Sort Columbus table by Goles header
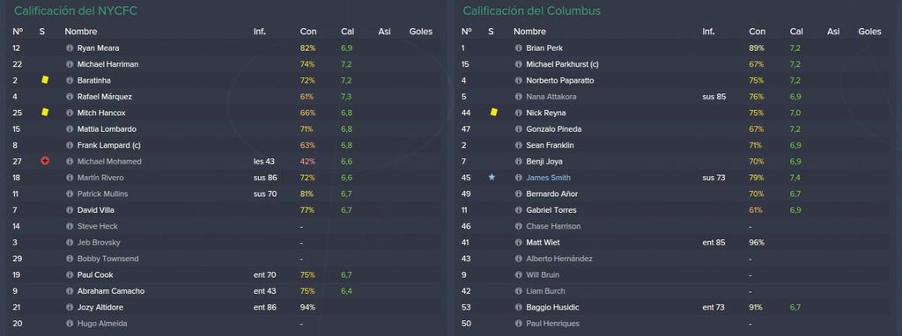Screen dimensions: 902x336 tap(869, 32)
